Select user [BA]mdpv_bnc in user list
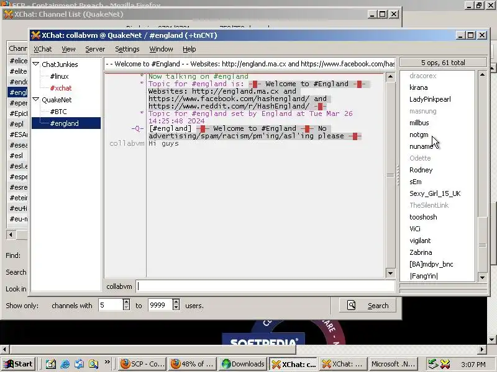Viewport: 497px width, 372px height. [x=431, y=264]
